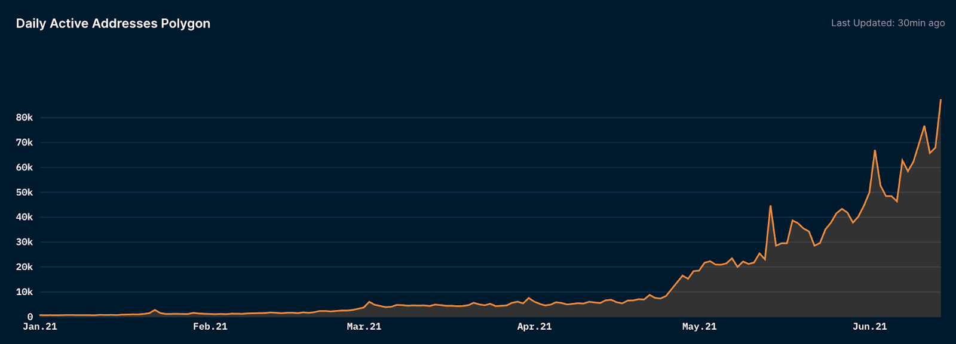This screenshot has height=344, width=956.
Task: Click the early June peak near 67k
Action: [x=875, y=150]
